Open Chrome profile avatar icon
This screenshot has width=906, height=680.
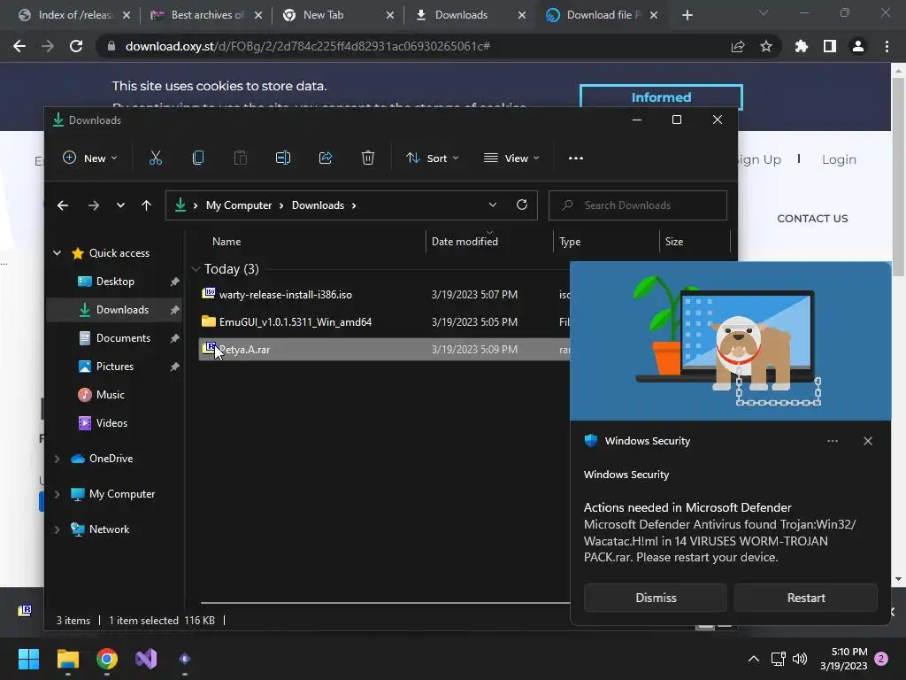pyautogui.click(x=858, y=46)
